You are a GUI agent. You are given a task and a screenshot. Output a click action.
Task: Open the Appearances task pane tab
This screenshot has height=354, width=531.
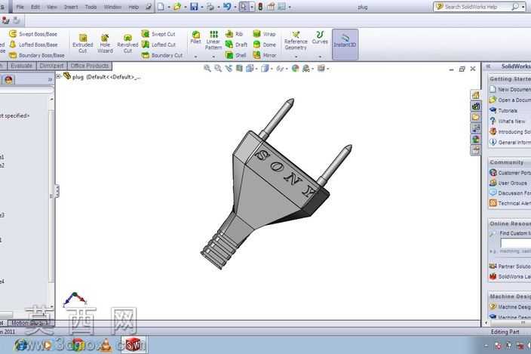pyautogui.click(x=475, y=139)
